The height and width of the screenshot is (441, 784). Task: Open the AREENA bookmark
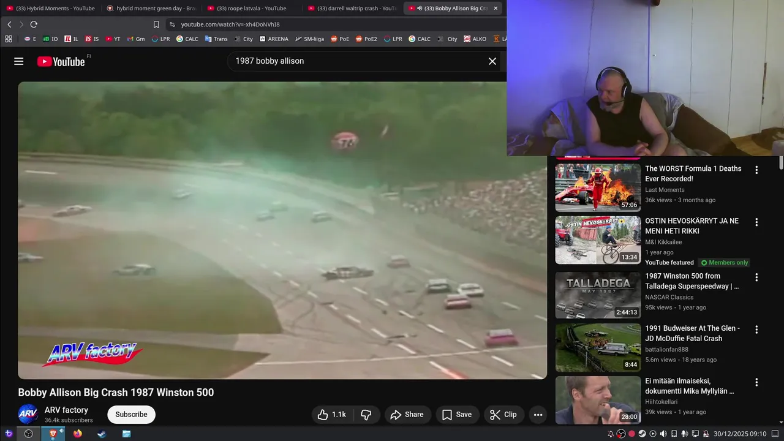[x=274, y=39]
